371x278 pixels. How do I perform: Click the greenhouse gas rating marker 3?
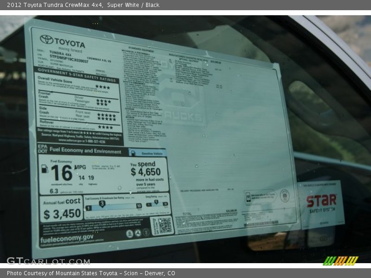(x=102, y=203)
